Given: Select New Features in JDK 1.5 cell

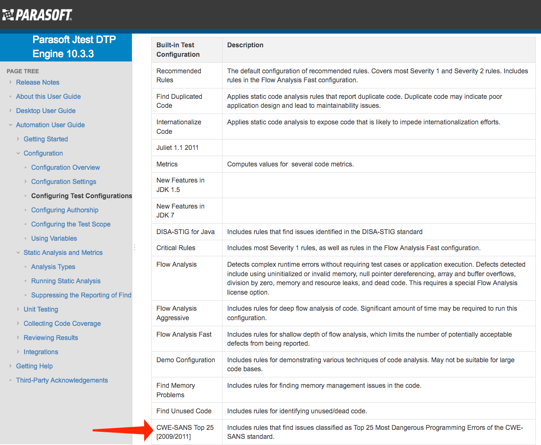Looking at the screenshot, I should coord(187,185).
